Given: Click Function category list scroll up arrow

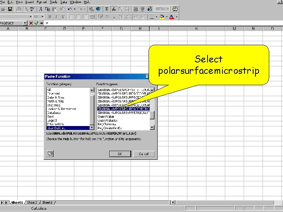Looking at the screenshot, I should pos(92,90).
